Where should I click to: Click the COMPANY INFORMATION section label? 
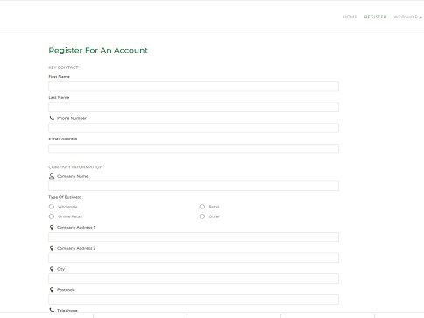coord(75,167)
